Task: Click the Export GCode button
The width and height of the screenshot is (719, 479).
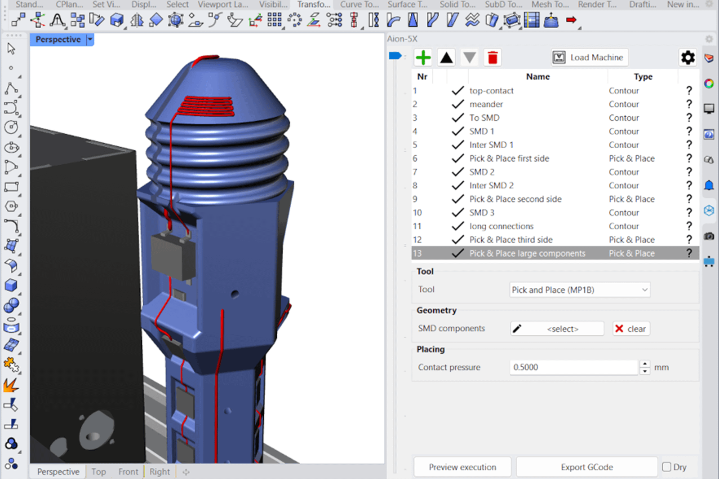Action: (587, 467)
